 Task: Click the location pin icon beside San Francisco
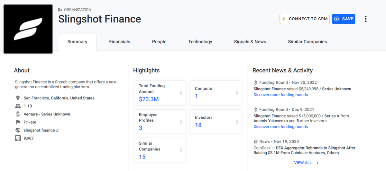pos(18,98)
